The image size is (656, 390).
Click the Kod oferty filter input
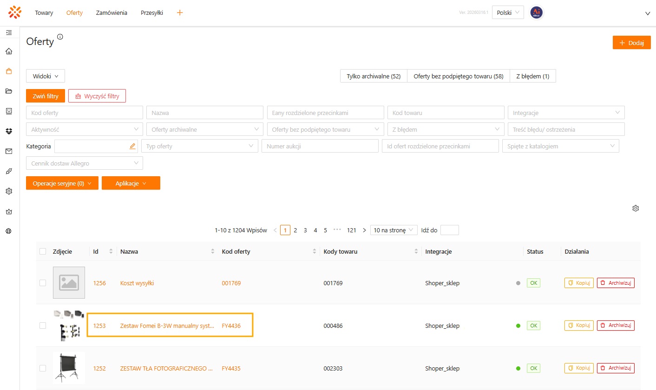84,113
